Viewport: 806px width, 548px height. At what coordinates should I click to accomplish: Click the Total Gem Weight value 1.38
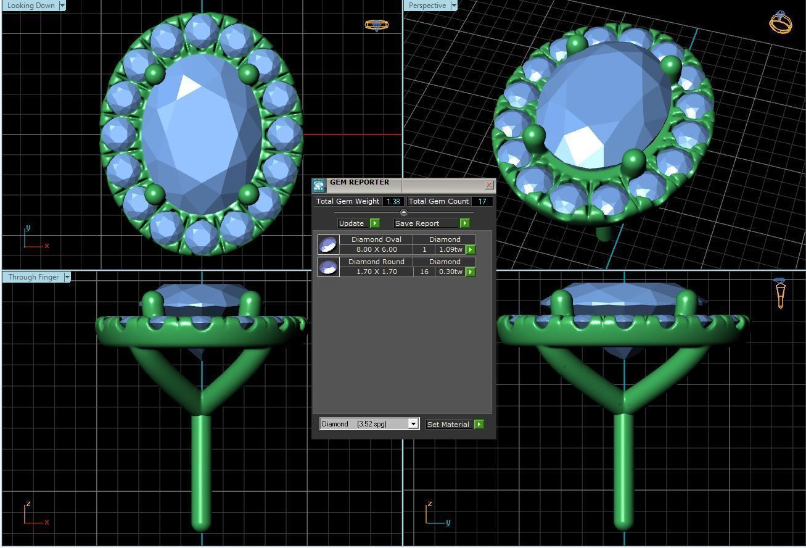coord(393,201)
